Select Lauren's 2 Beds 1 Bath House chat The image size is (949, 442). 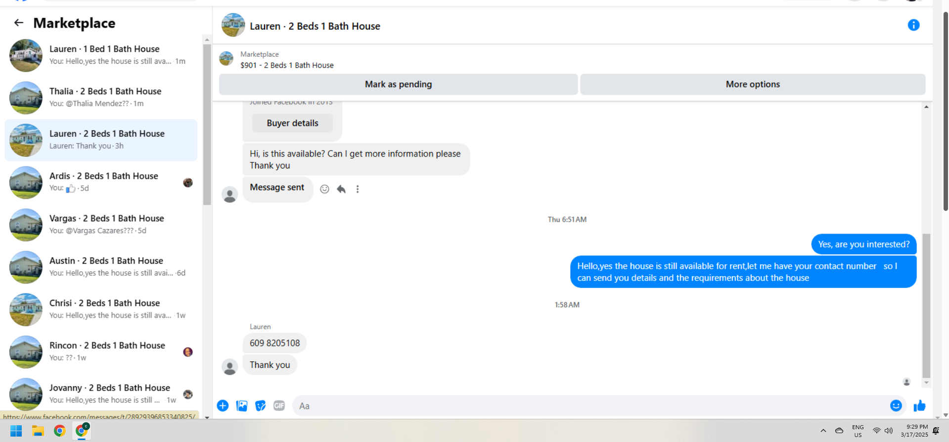(x=101, y=140)
